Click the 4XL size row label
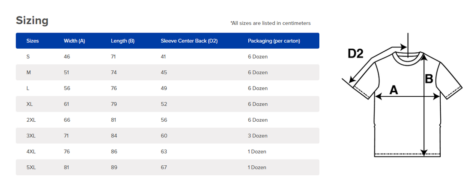The width and height of the screenshot is (466, 191). point(31,152)
